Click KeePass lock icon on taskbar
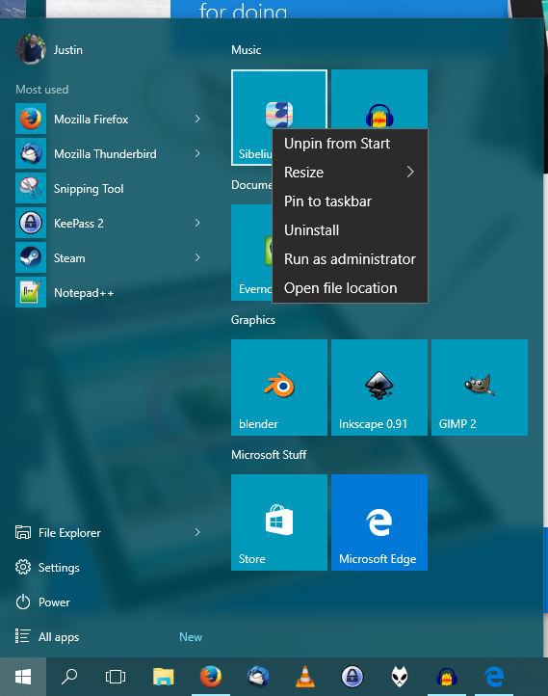Screen dimensions: 548x696 pos(352,677)
